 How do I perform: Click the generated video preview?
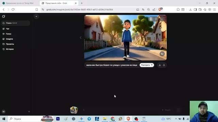[125, 38]
